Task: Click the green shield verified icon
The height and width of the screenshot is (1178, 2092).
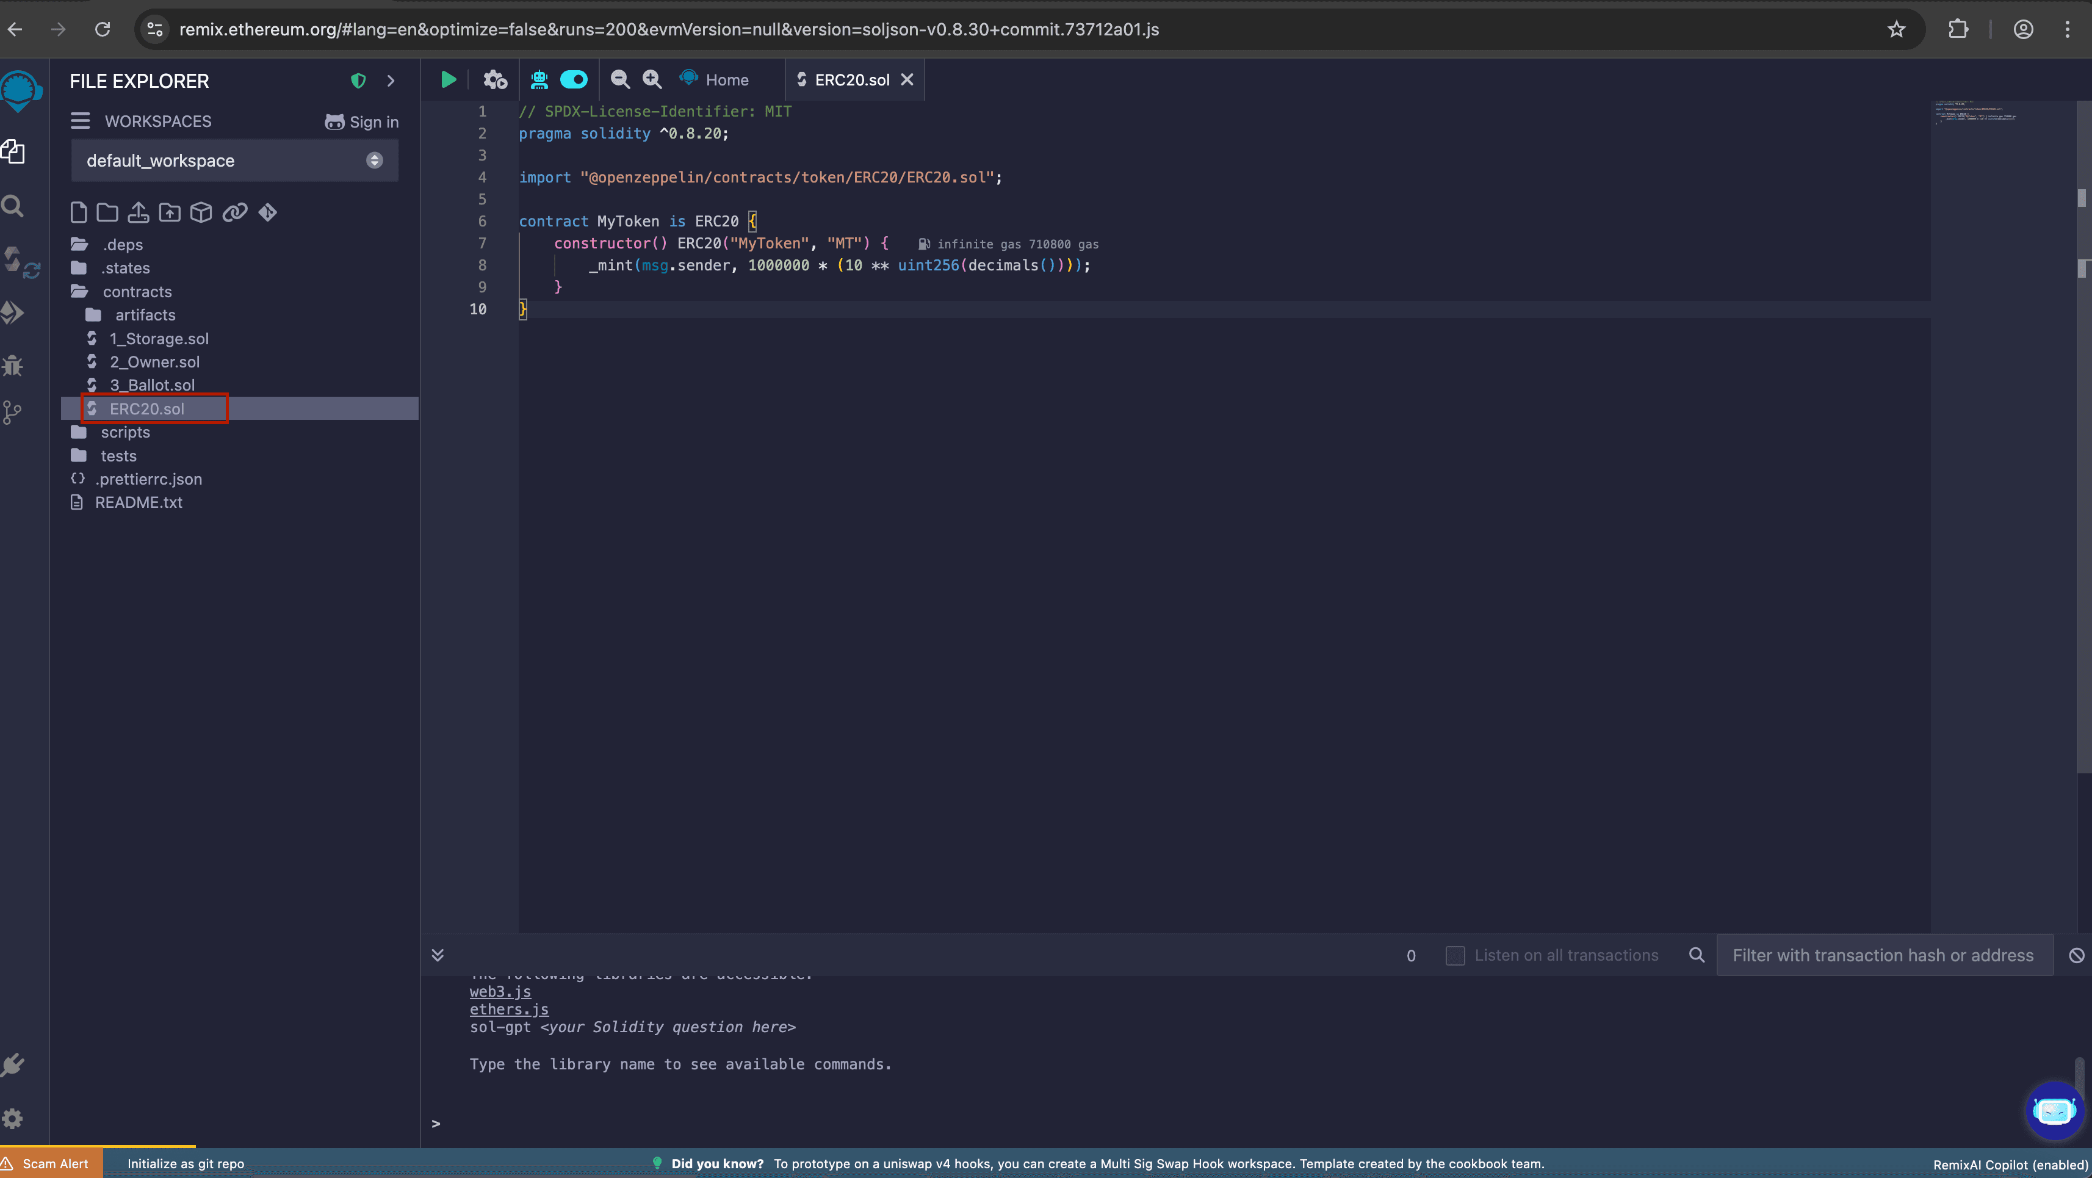Action: pyautogui.click(x=358, y=81)
